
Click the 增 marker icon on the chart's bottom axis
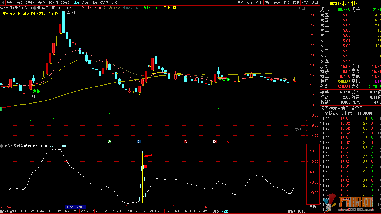pos(185,142)
